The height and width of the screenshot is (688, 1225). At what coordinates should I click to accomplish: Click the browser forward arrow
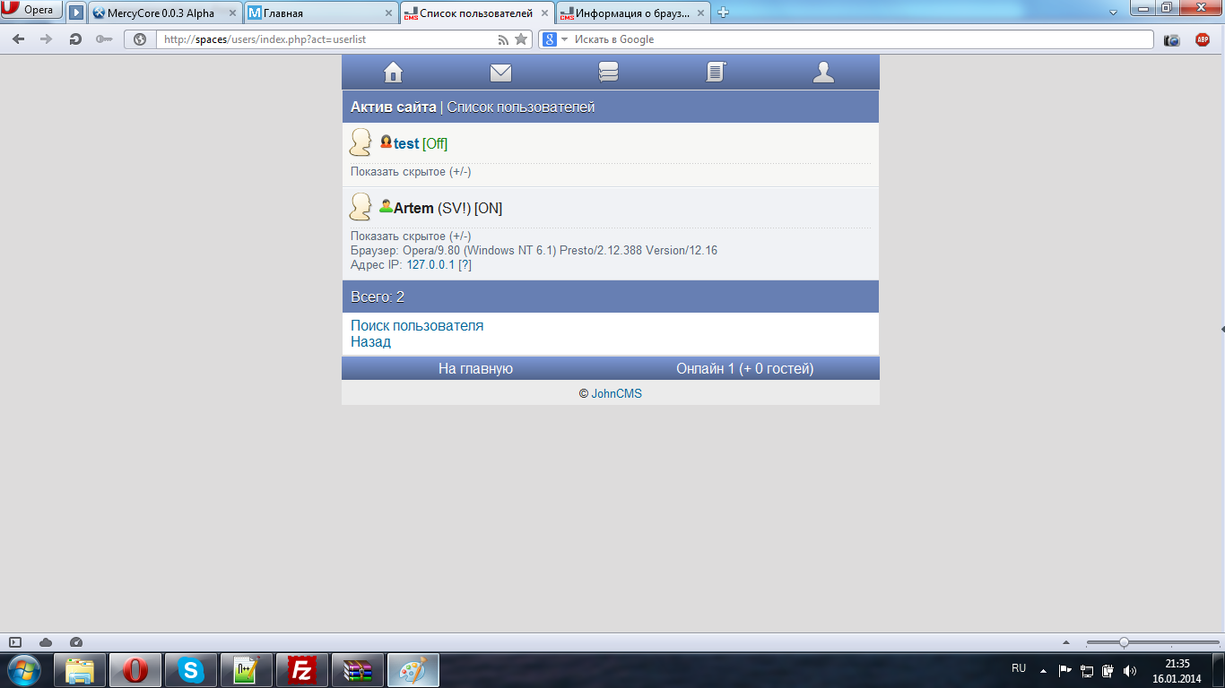pyautogui.click(x=47, y=39)
